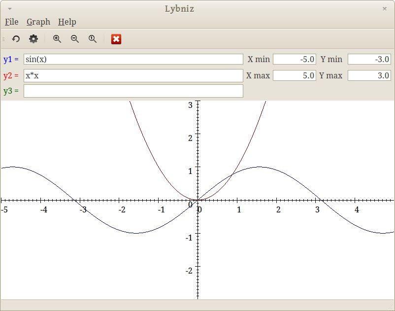Open the window menu arrow in title bar
The image size is (395, 311).
pyautogui.click(x=10, y=9)
